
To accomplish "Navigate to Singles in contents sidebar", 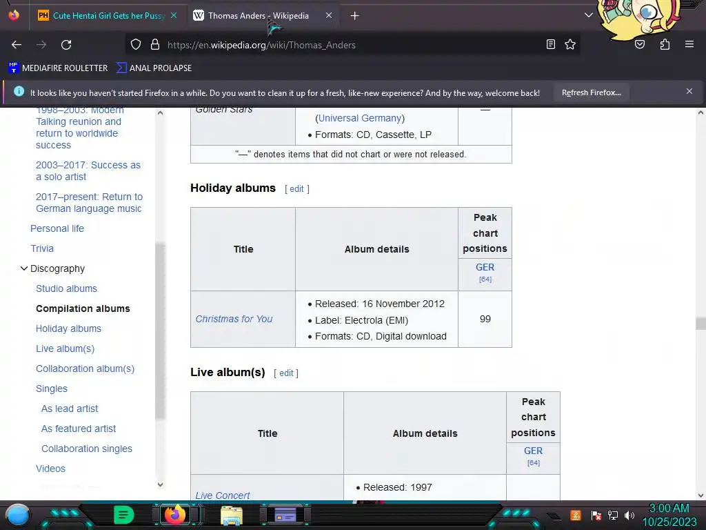I will coord(51,389).
